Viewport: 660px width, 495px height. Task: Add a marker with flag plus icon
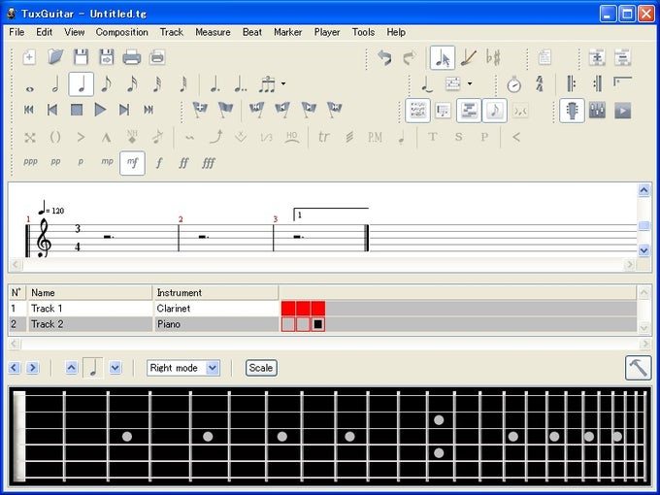pos(200,110)
